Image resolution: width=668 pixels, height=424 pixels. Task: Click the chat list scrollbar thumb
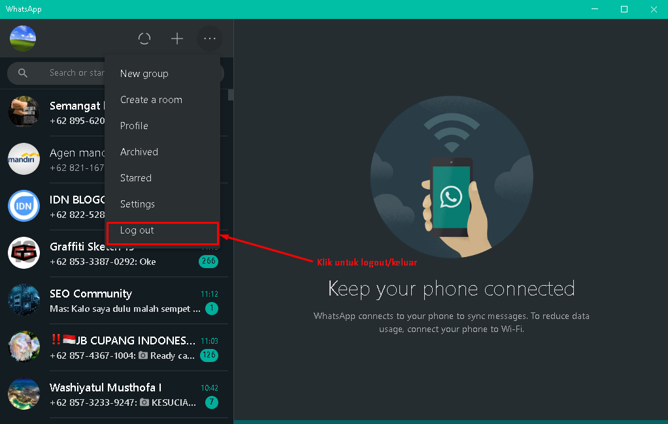(231, 95)
